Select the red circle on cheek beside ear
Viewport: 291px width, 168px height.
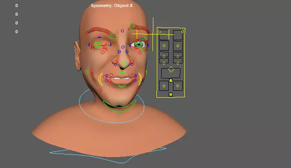point(92,74)
